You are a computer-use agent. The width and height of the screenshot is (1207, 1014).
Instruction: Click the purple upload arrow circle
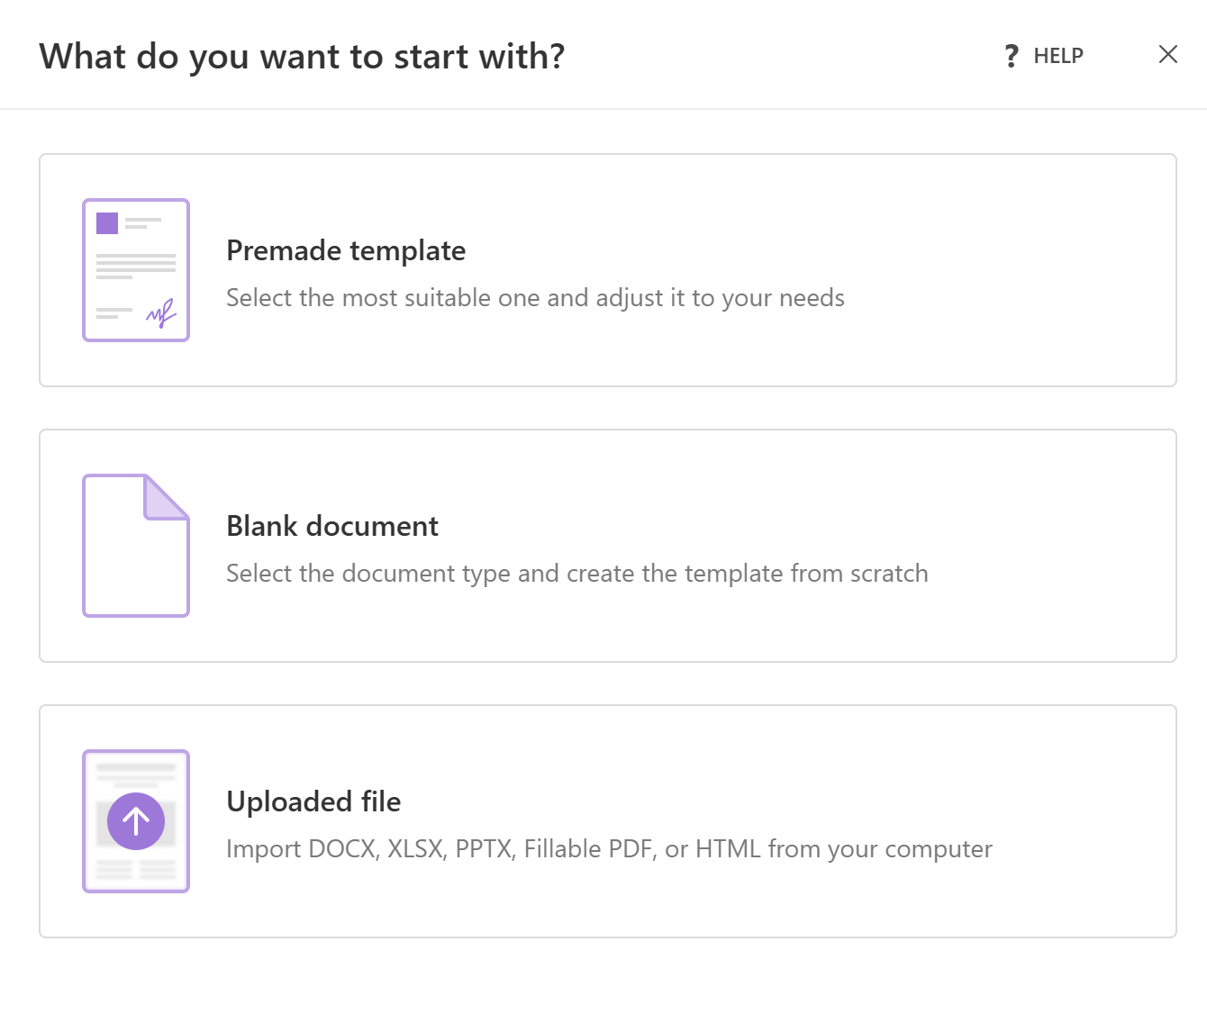coord(136,820)
